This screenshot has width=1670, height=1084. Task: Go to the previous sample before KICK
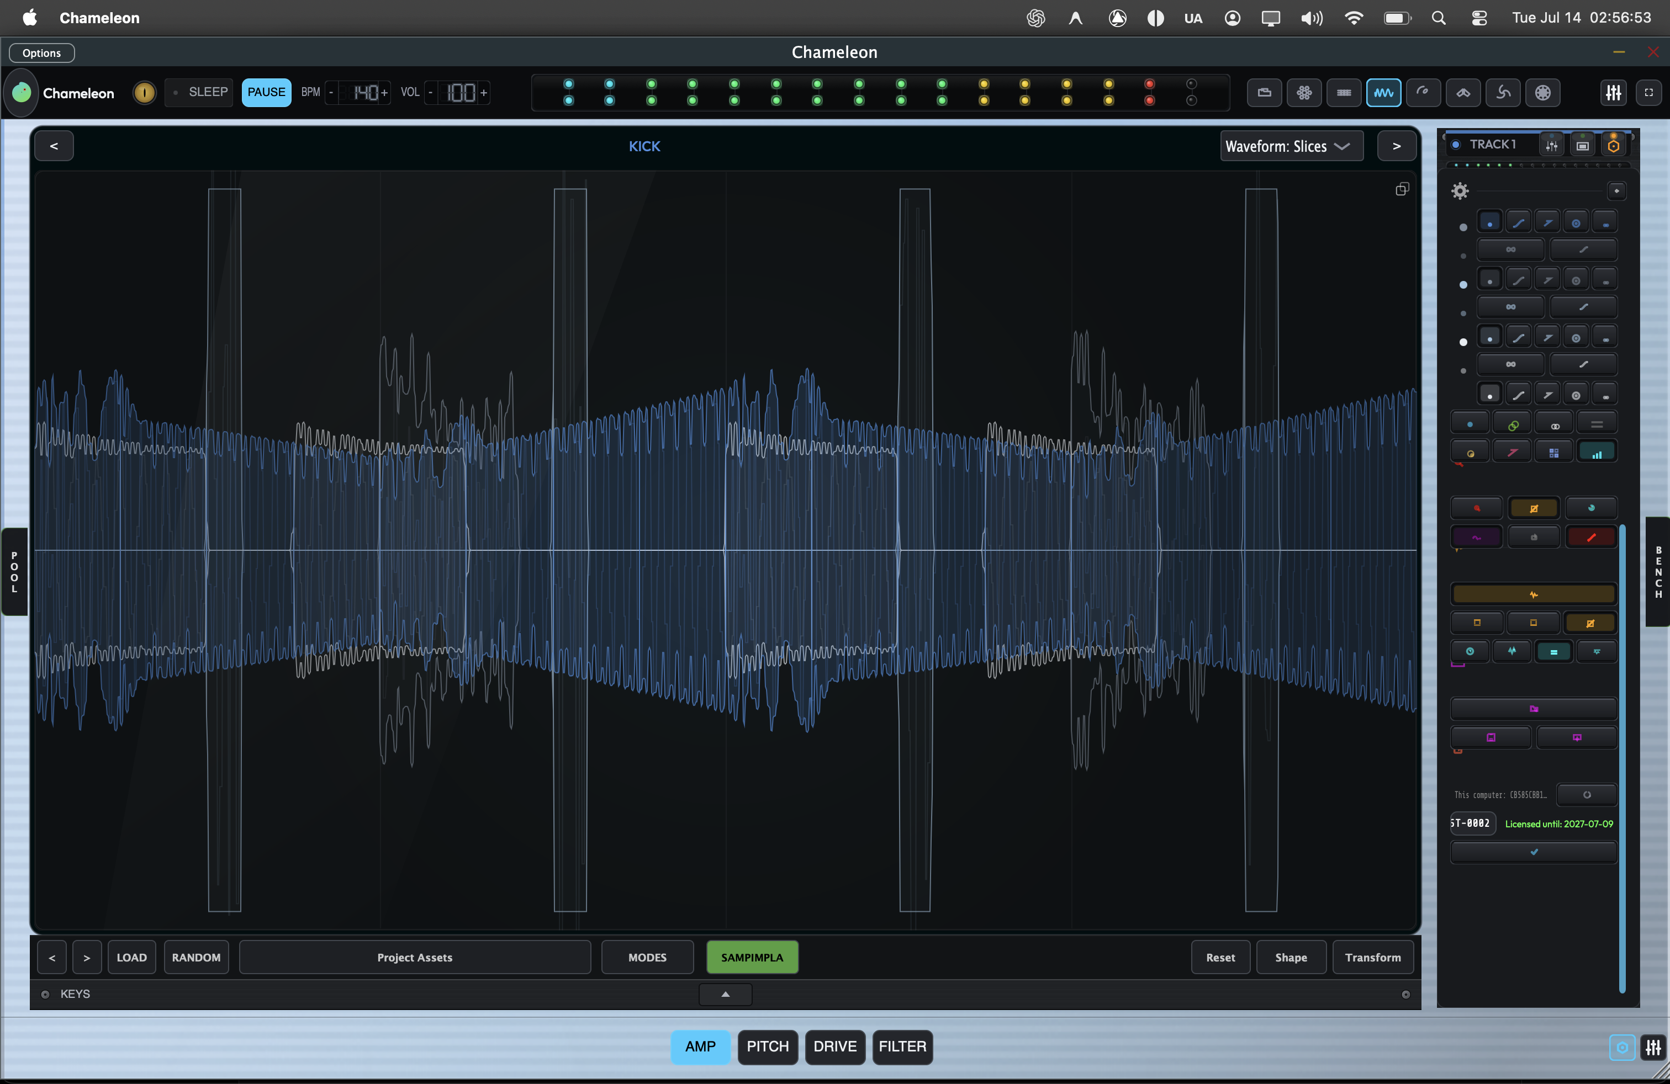pyautogui.click(x=54, y=146)
